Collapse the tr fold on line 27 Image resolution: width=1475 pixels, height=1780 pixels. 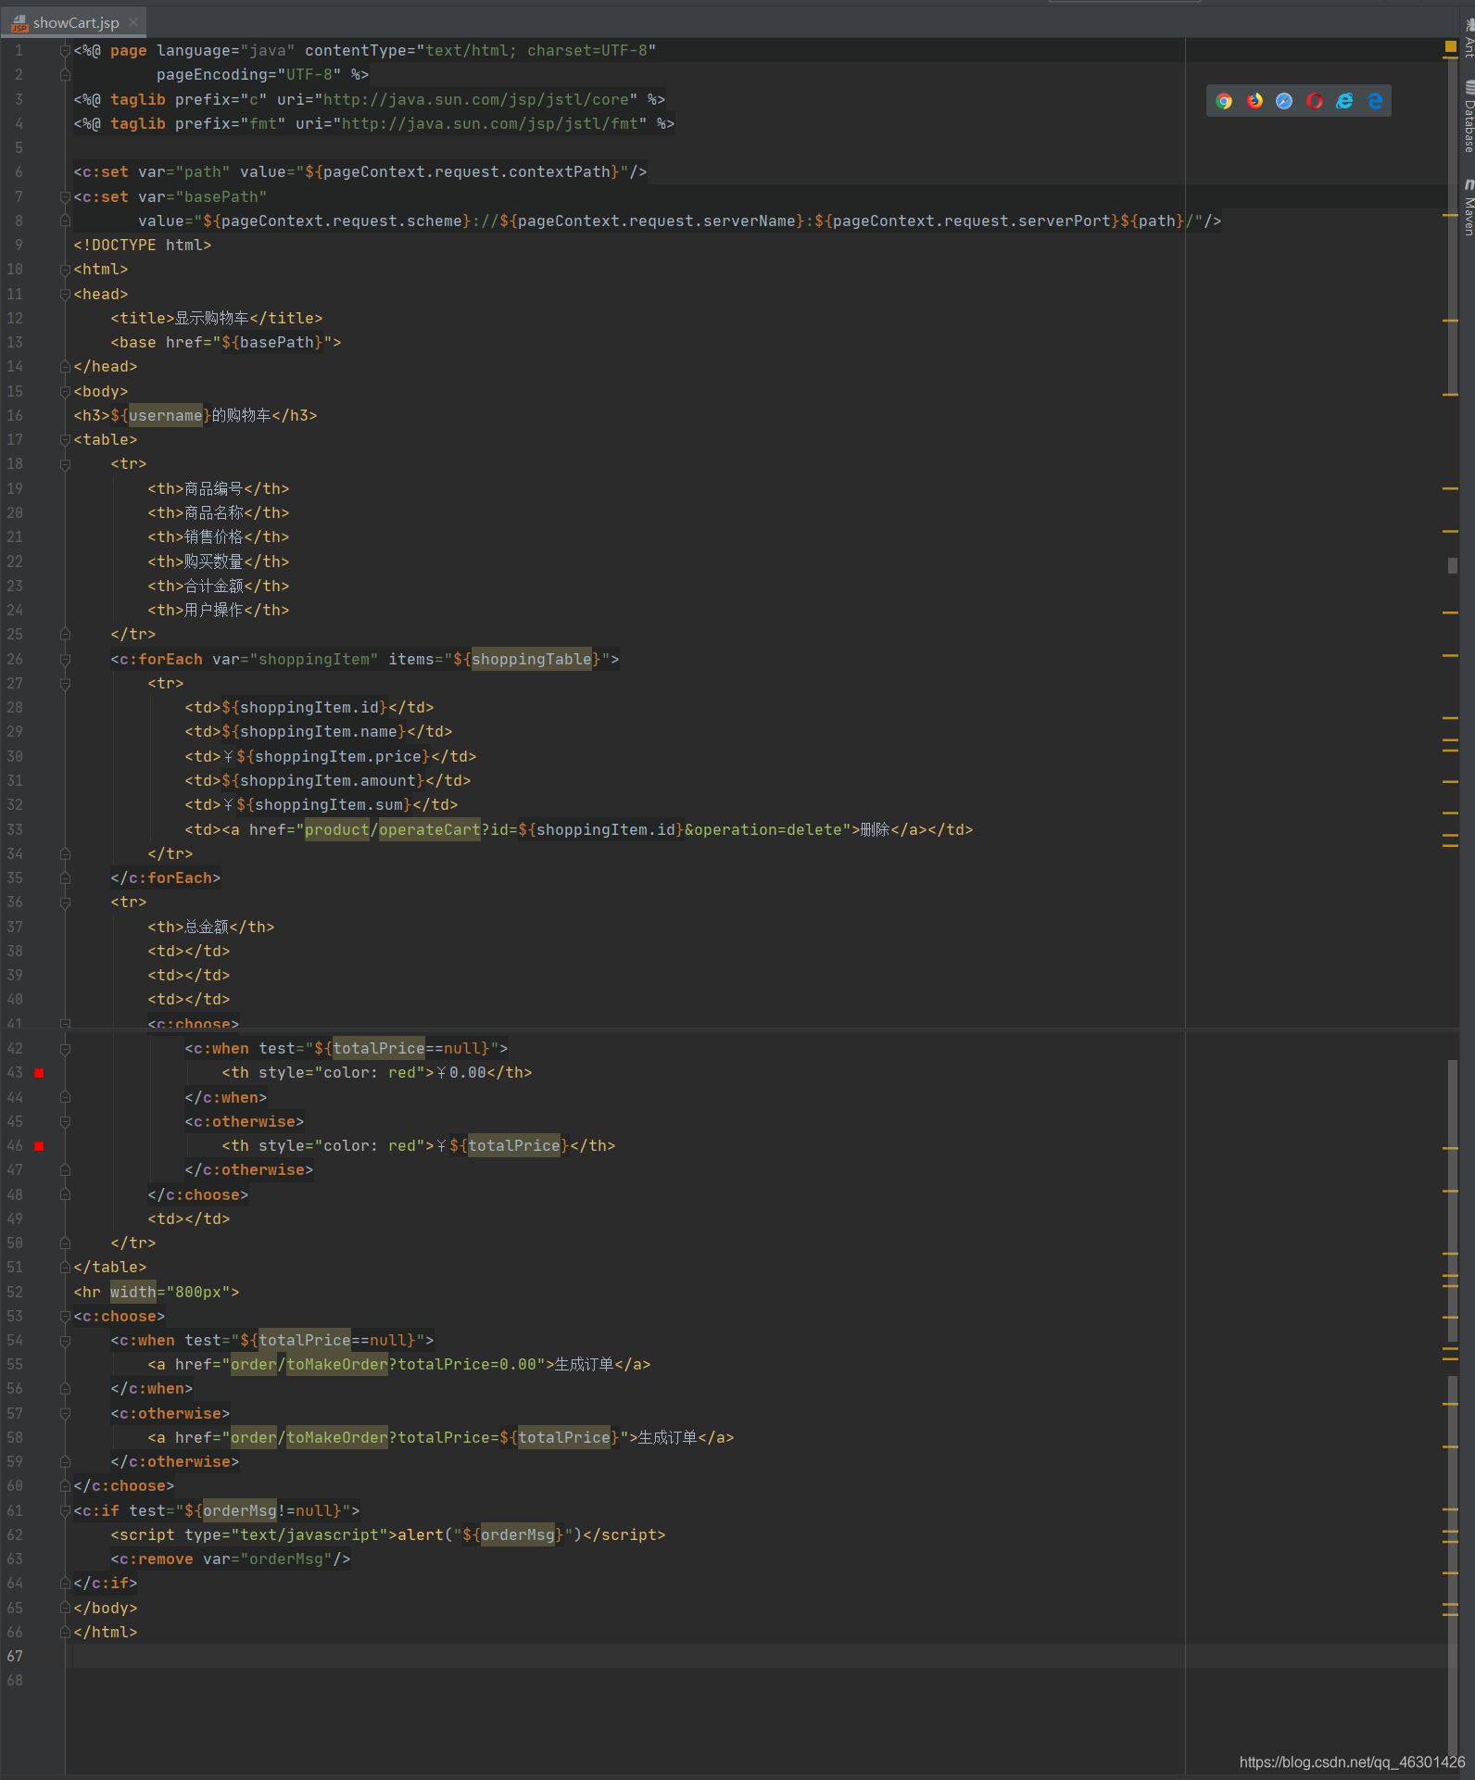click(65, 684)
